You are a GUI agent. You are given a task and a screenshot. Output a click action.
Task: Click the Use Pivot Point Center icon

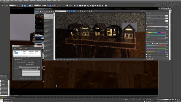[40, 5]
